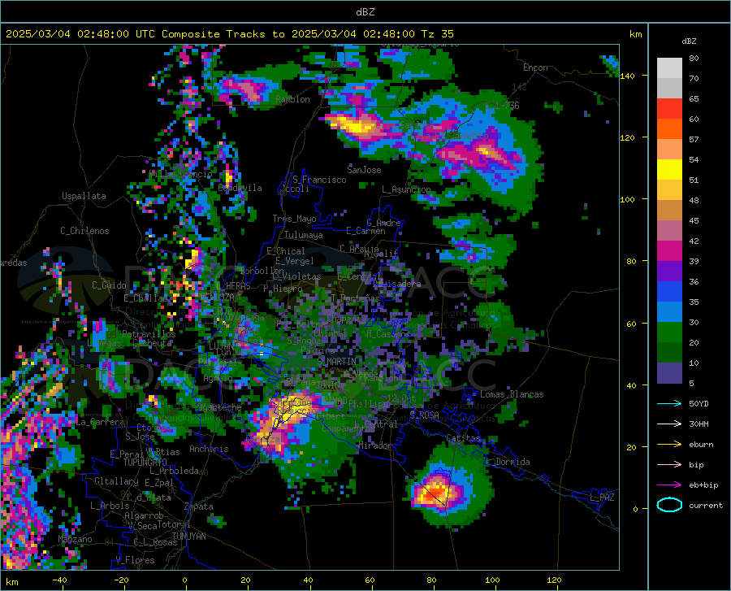Viewport: 731px width, 591px height.
Task: Click the intense storm cell near Catitas
Action: coord(436,492)
